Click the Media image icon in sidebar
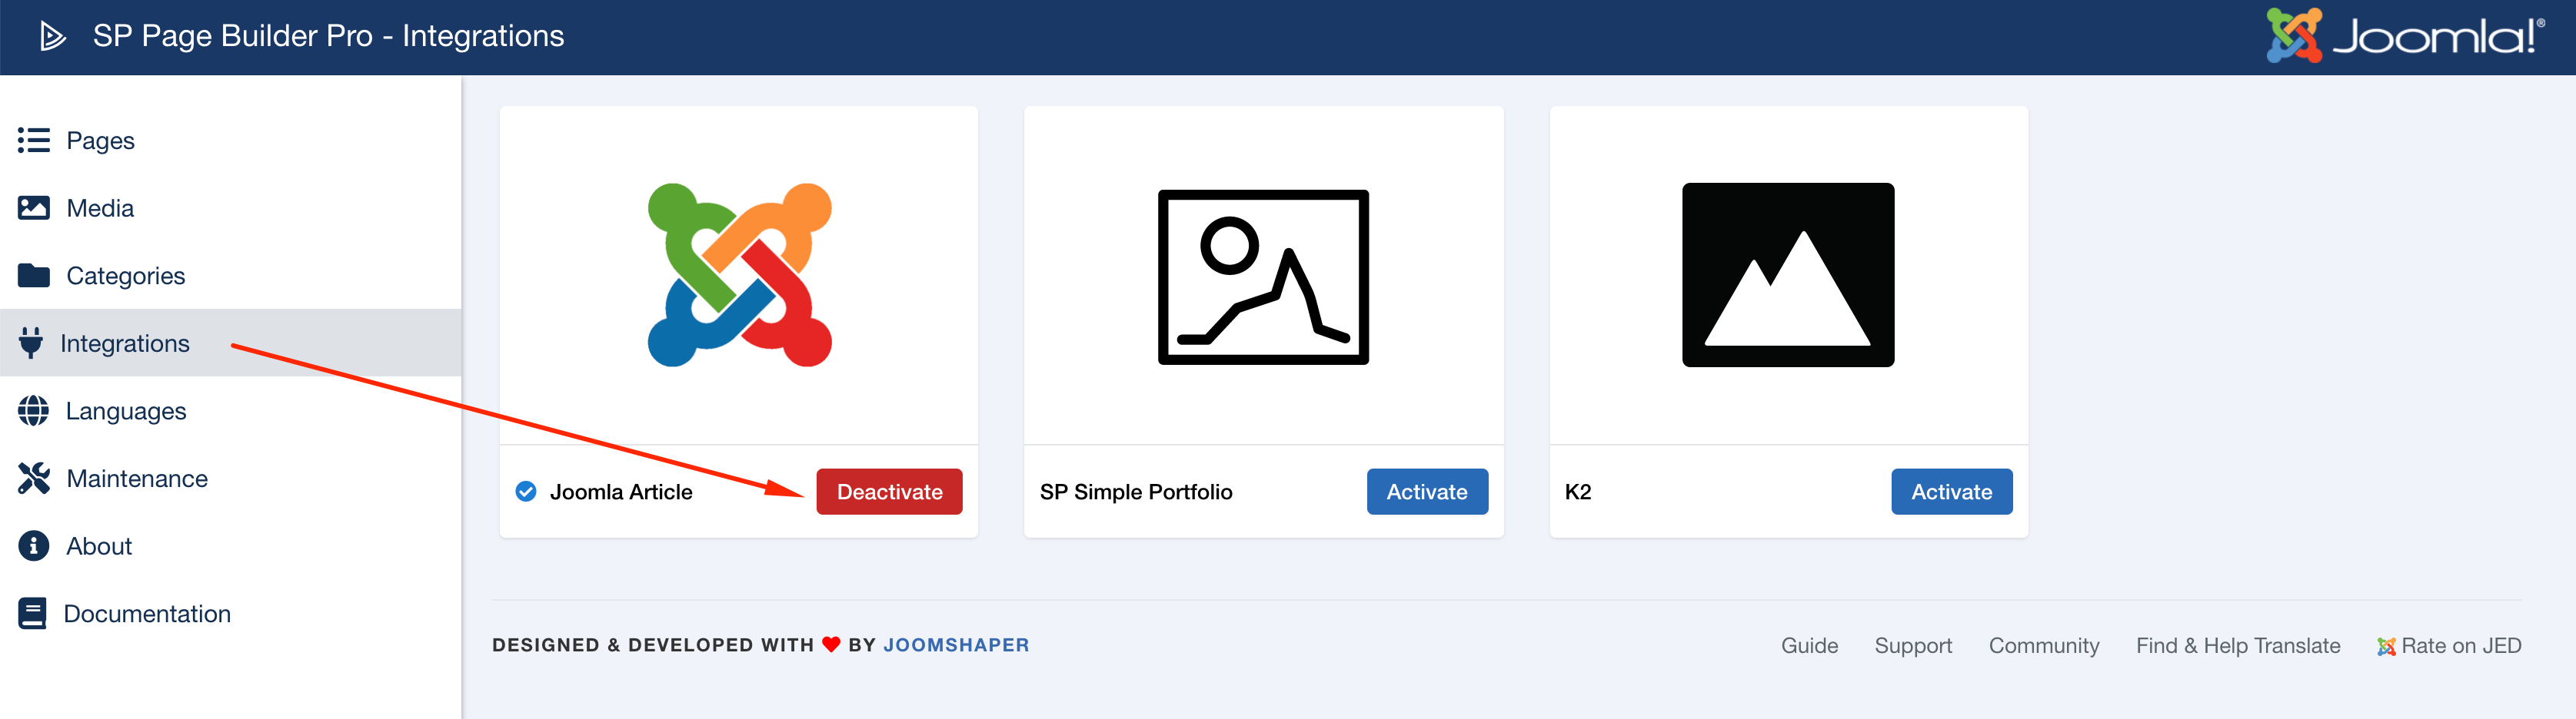2576x719 pixels. [33, 207]
